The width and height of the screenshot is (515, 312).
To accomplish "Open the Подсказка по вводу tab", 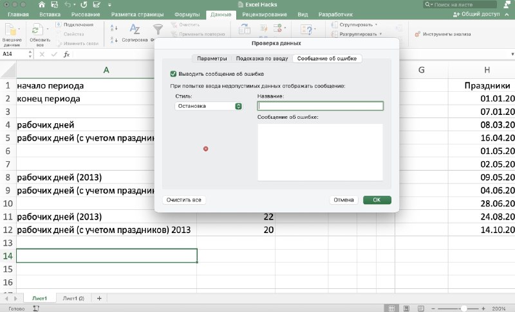I will 262,58.
